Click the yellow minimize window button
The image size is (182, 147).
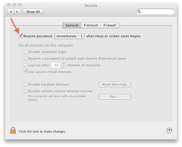15,5
